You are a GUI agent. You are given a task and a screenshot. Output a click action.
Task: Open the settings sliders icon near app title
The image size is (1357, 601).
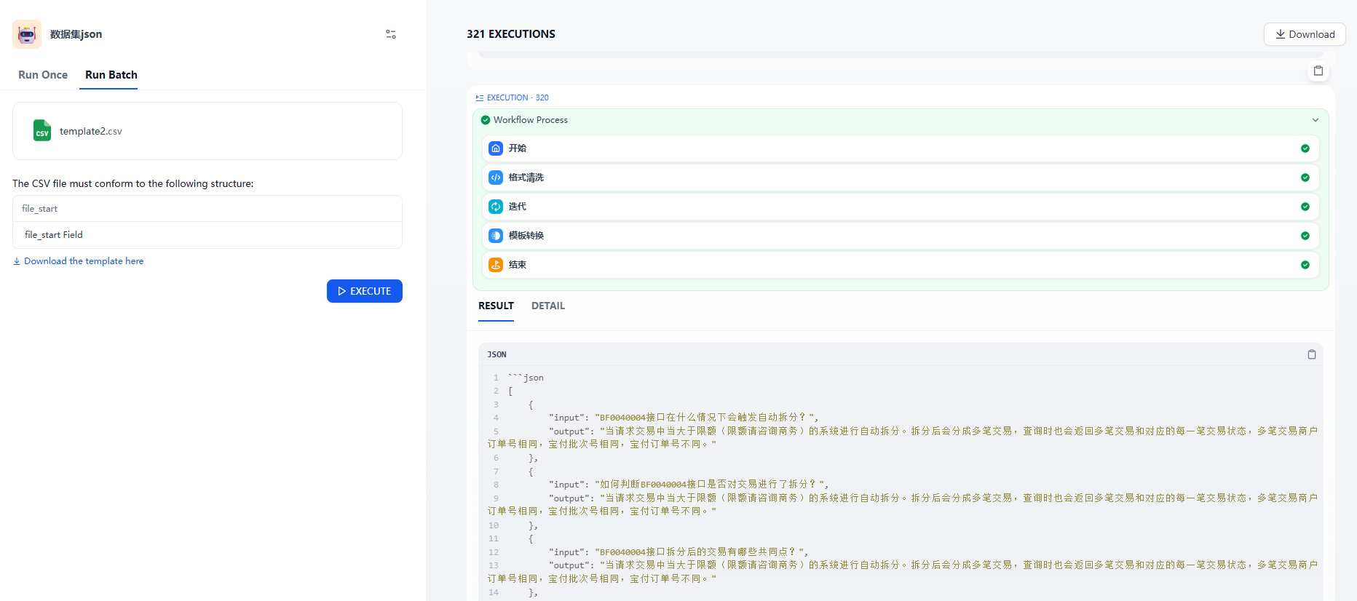[391, 34]
